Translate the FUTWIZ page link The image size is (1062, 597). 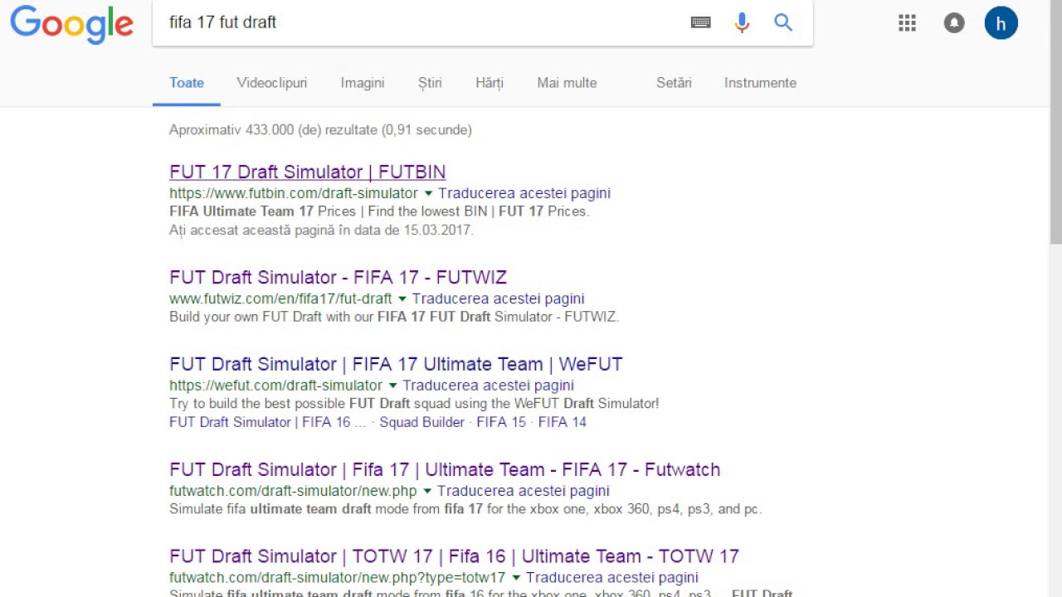[x=498, y=298]
